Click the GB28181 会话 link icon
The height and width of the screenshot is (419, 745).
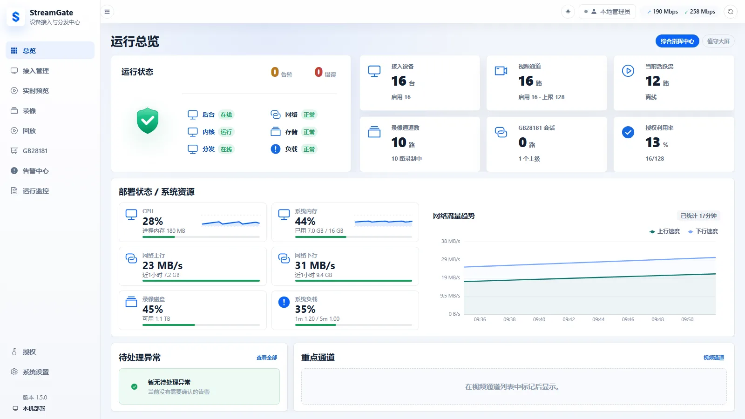tap(501, 132)
